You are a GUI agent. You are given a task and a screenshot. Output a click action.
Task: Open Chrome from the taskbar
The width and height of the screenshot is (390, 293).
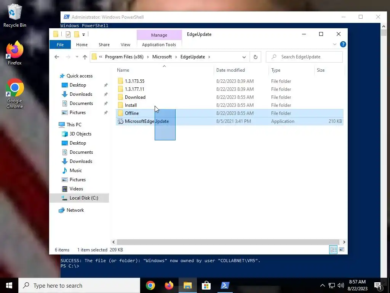[x=150, y=285]
